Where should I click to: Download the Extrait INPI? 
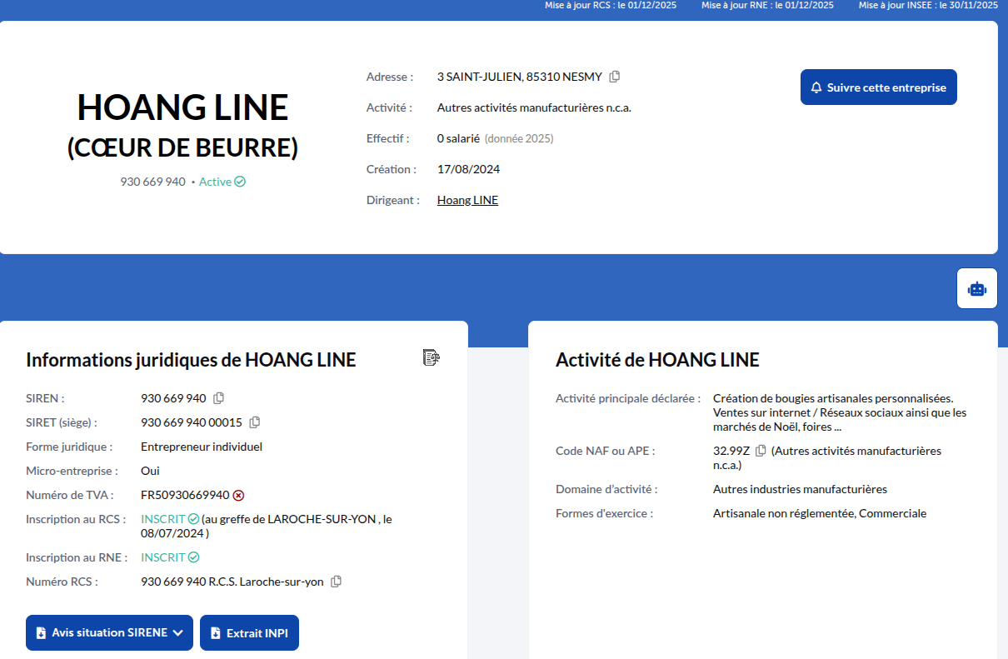pyautogui.click(x=249, y=632)
